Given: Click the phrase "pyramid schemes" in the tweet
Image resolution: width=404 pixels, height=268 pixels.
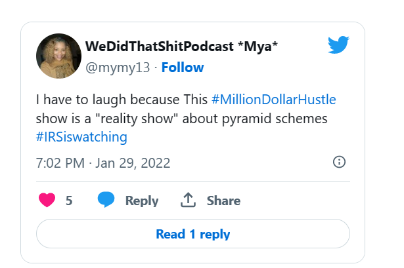Looking at the screenshot, I should [x=275, y=119].
